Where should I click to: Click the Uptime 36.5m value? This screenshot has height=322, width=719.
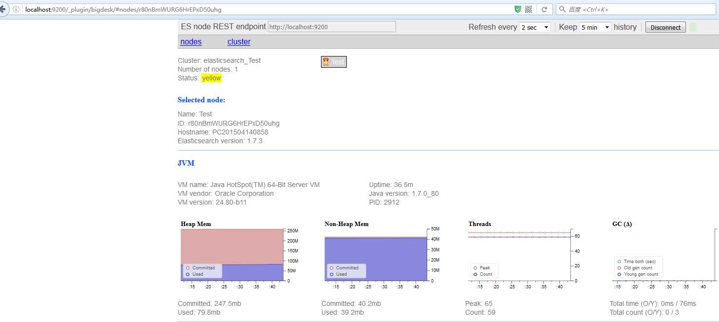[x=391, y=185]
